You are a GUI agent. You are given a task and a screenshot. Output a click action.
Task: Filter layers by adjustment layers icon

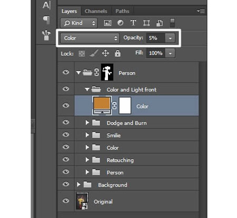click(121, 23)
